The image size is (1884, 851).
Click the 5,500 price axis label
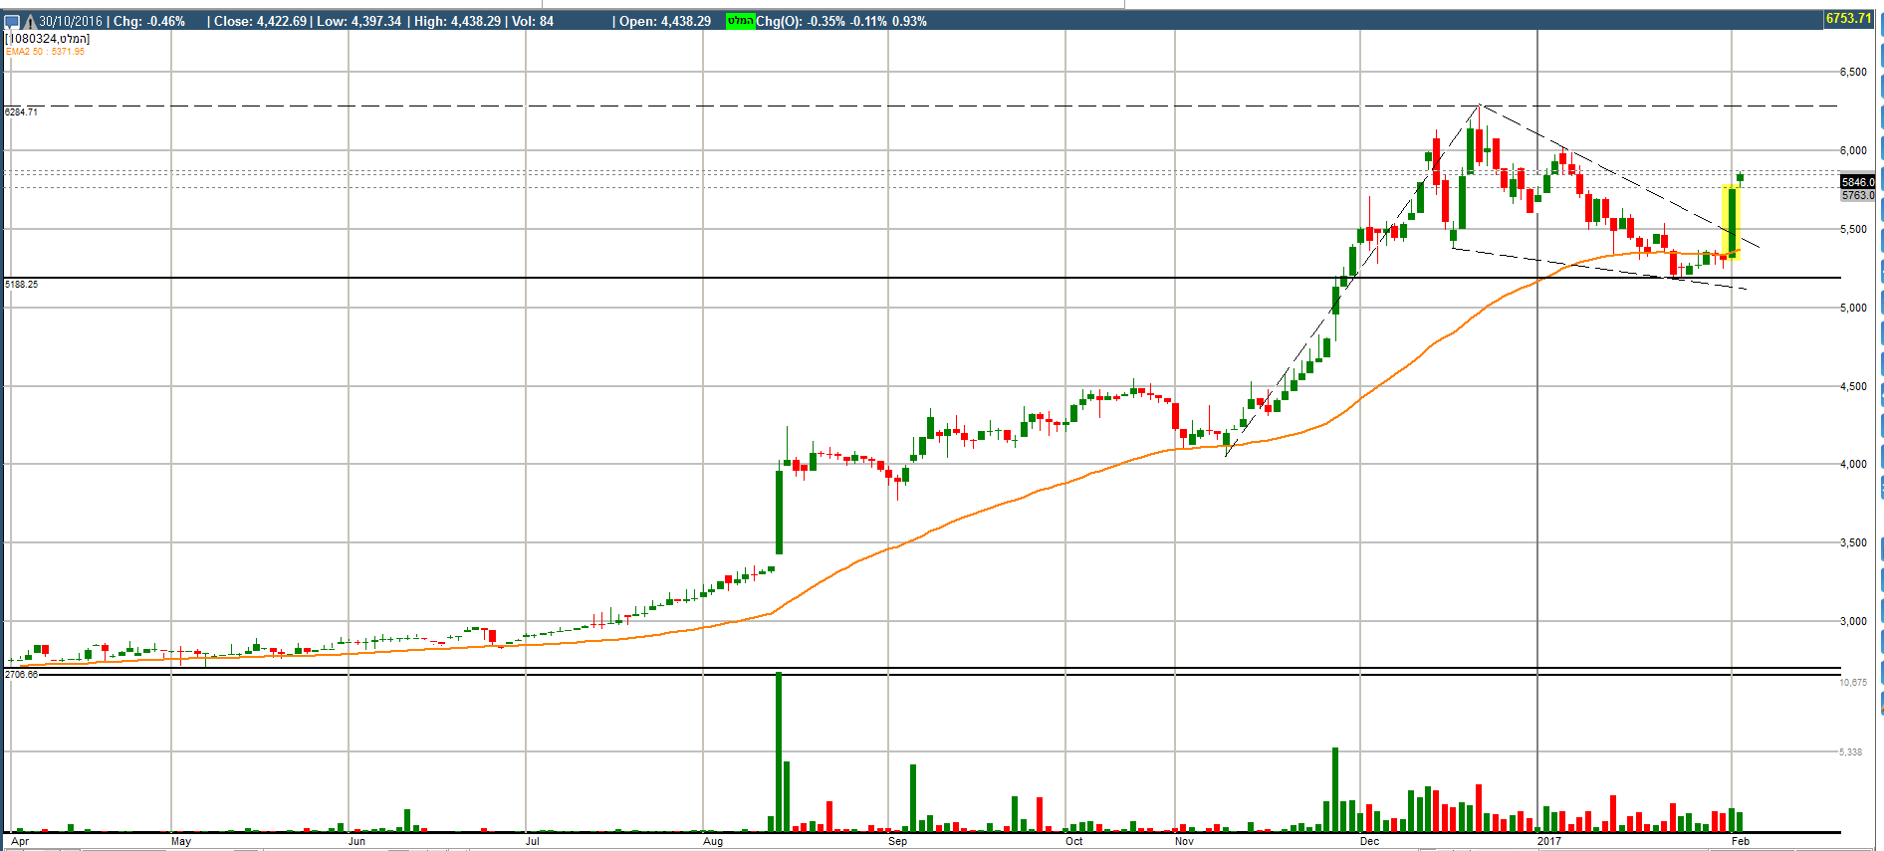[x=1853, y=230]
